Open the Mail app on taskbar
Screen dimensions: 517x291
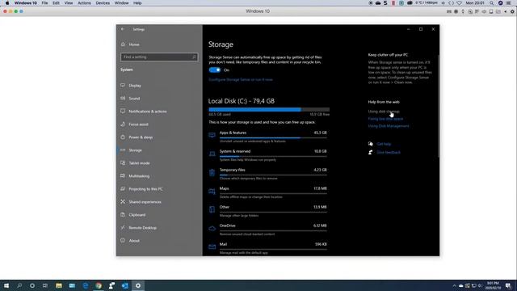coord(72,285)
